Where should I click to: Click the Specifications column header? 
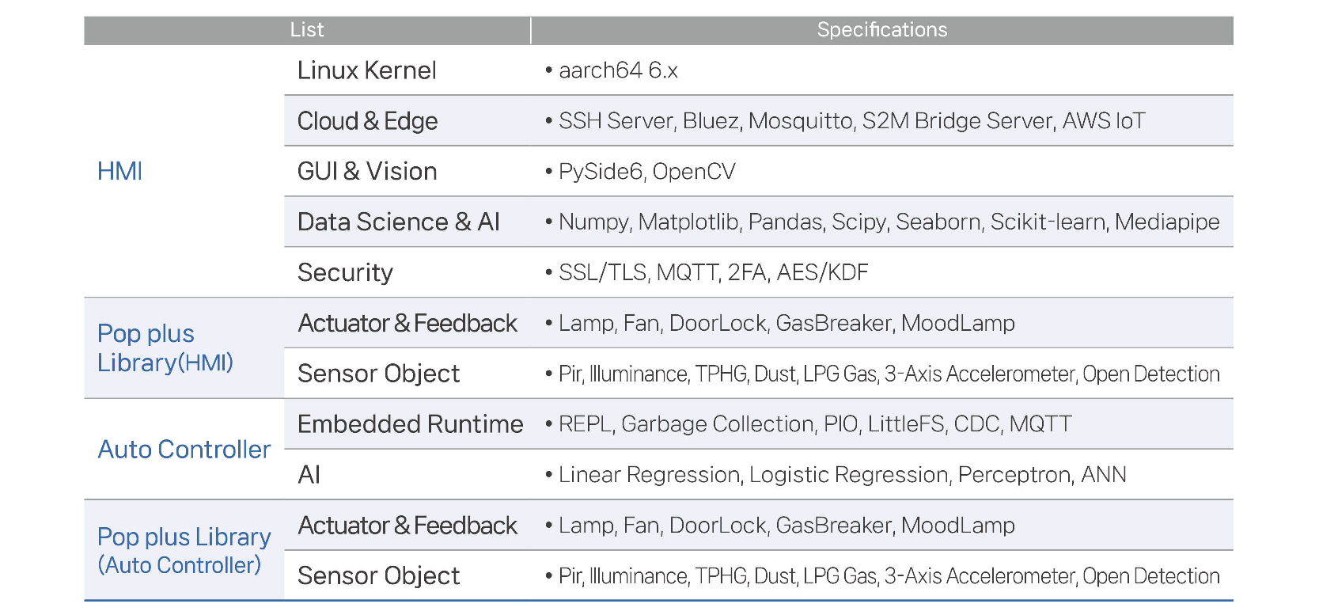click(x=881, y=30)
